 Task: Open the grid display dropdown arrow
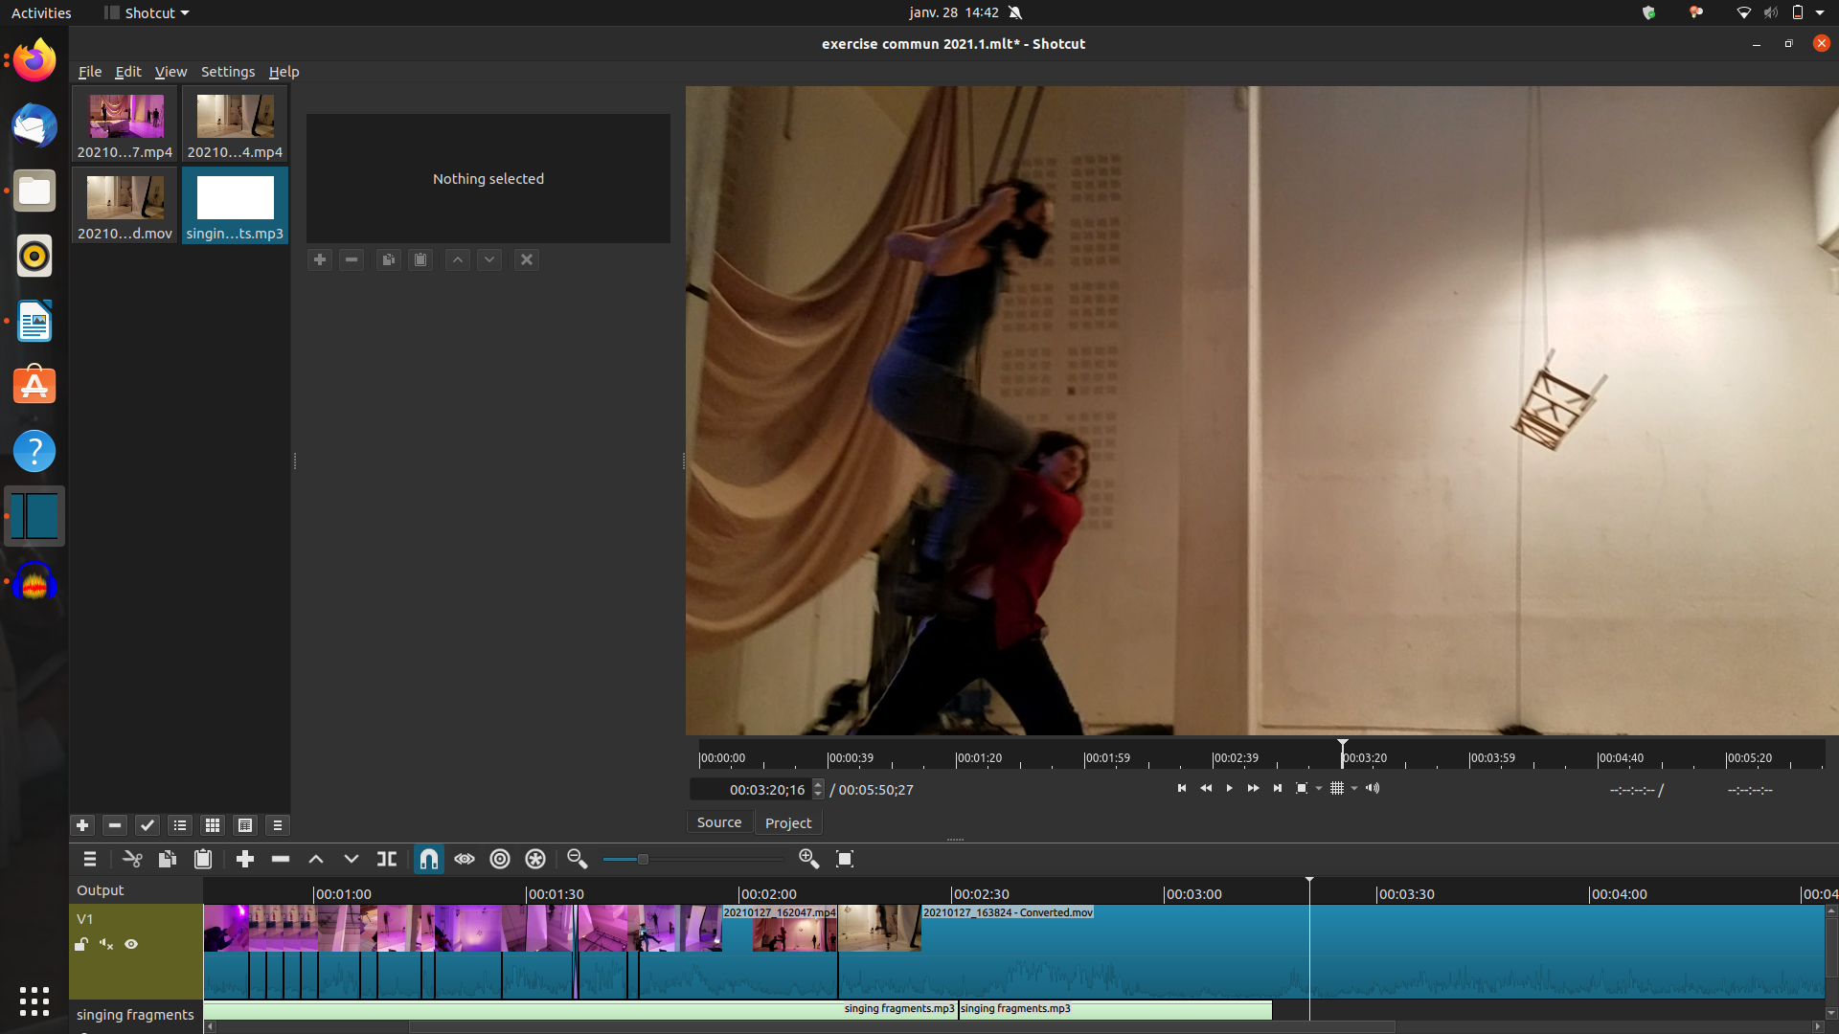(1354, 789)
